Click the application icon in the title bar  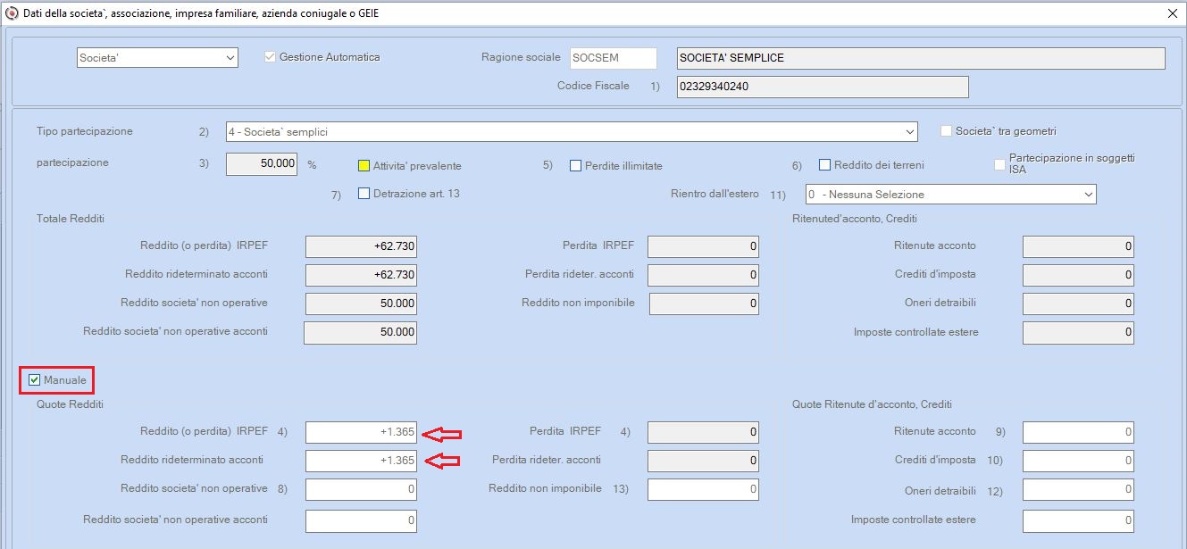[12, 13]
